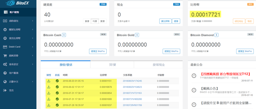This screenshot has width=256, height=109.
Task: Click receive icon on the 0.00001000 row
Action: 49,99
